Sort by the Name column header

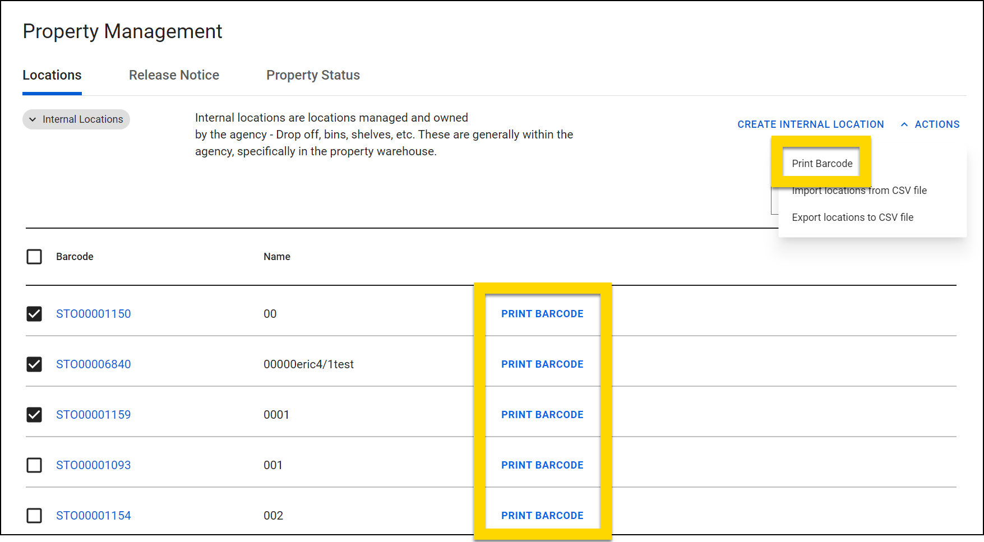(277, 257)
